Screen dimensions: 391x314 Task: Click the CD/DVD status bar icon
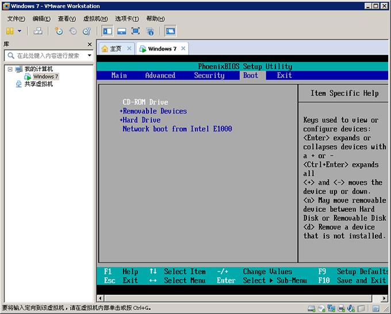321,309
